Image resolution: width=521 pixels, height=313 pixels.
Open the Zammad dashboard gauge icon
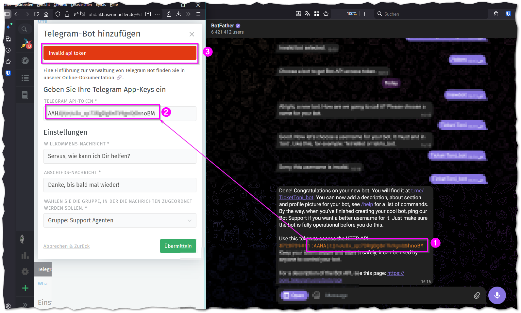[x=25, y=61]
